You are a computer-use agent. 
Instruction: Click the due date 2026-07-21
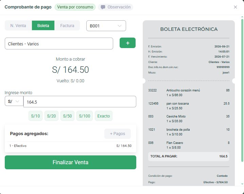[x=222, y=57]
